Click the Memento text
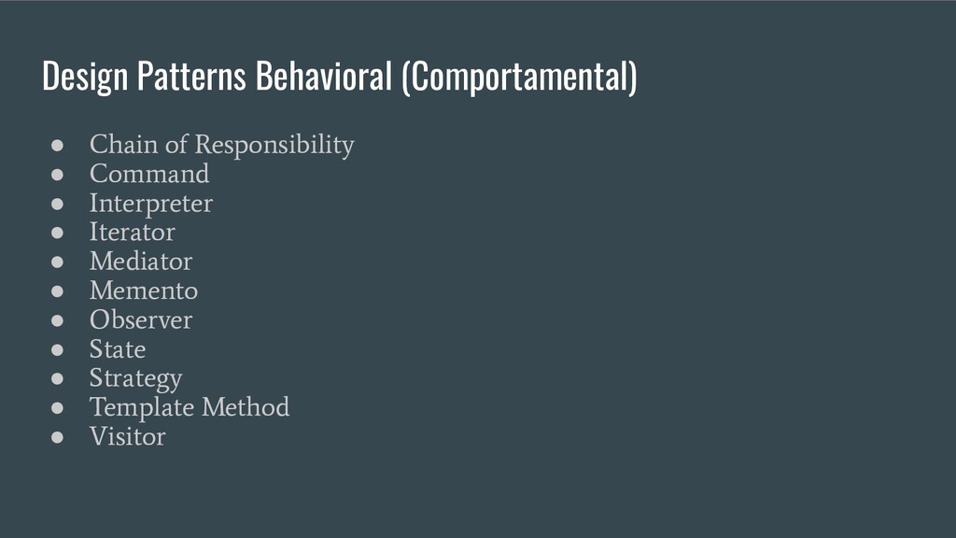Viewport: 956px width, 538px height. (x=144, y=290)
